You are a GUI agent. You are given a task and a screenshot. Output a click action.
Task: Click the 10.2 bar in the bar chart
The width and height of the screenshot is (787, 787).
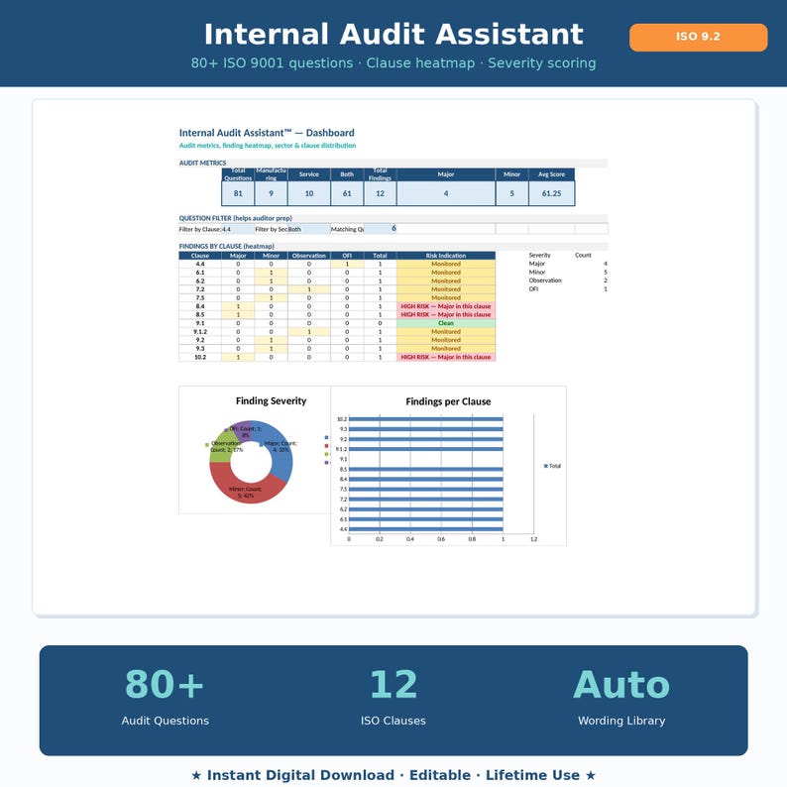425,419
